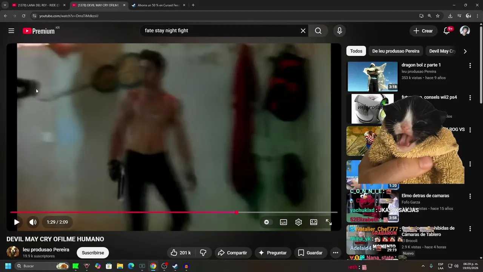This screenshot has width=483, height=272.
Task: Reload the page
Action: (x=23, y=16)
